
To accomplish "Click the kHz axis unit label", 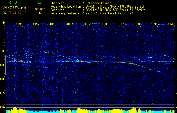I will [x=3, y=23].
